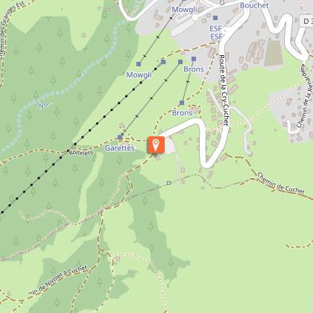Select the small gate icon on dash-dot trail
The image size is (313, 313).
point(168,183)
